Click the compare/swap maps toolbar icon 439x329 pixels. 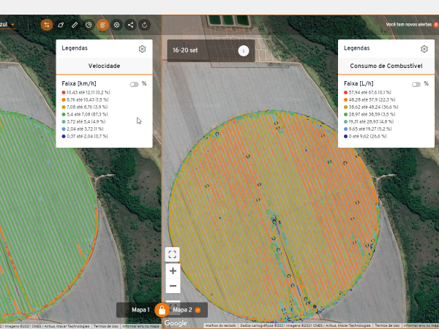pyautogui.click(x=47, y=25)
